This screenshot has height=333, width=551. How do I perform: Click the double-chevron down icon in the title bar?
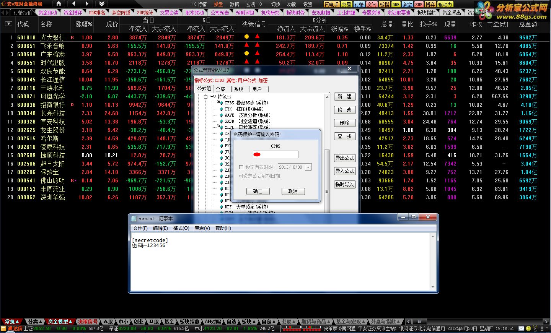tap(101, 4)
